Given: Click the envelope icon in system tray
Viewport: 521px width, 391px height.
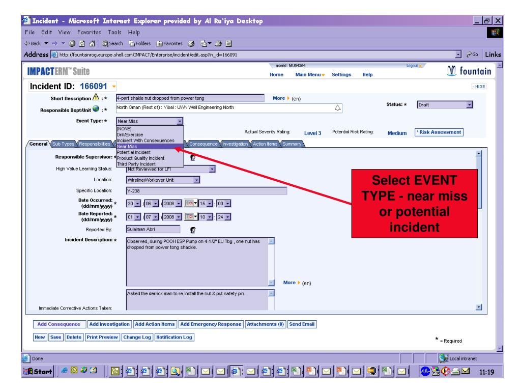Looking at the screenshot, I should [x=466, y=371].
